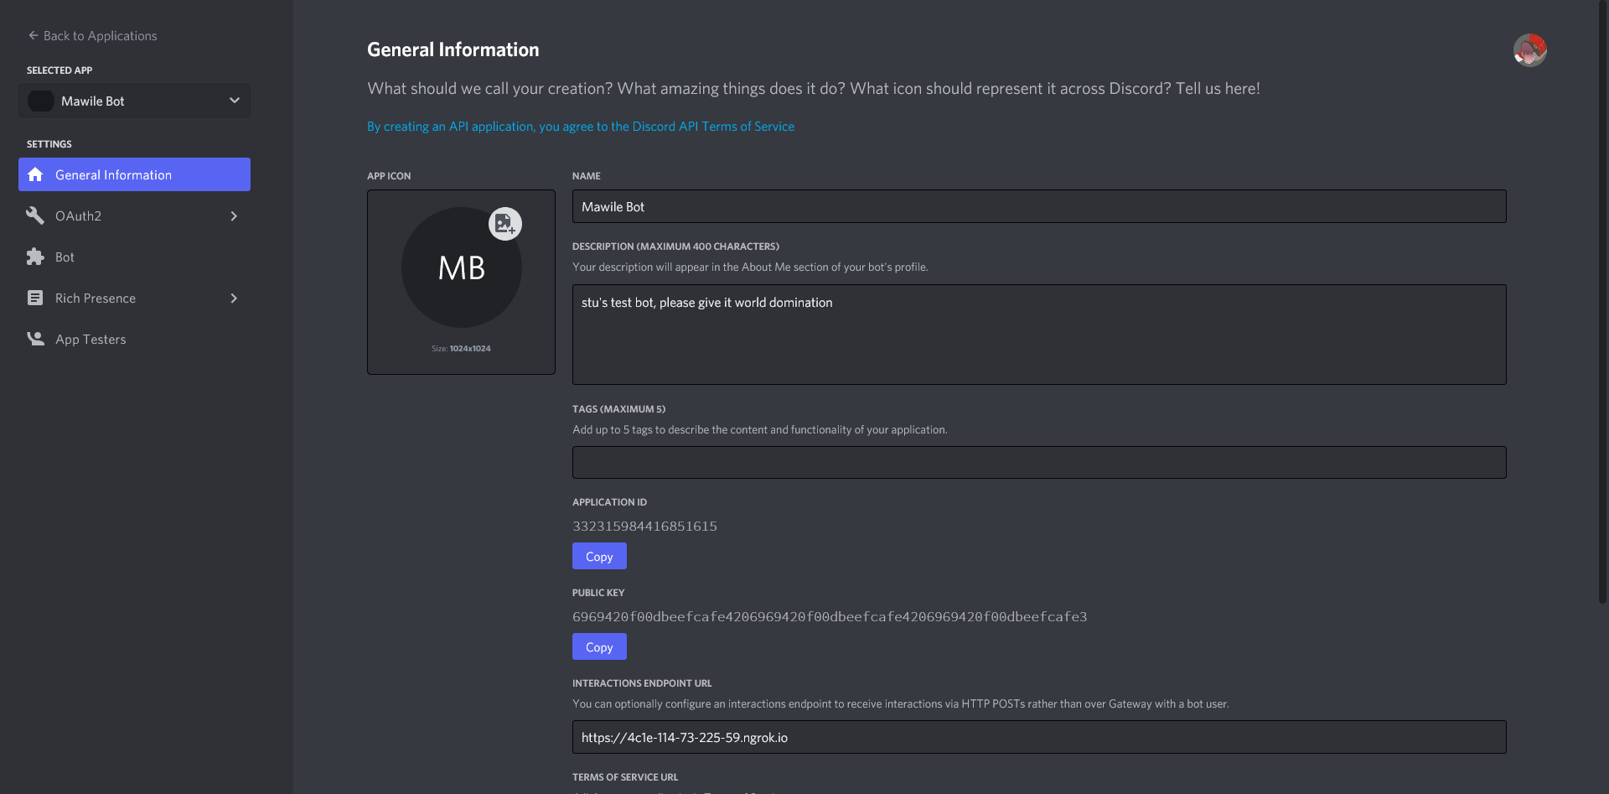Click the OAuth2 wrench icon
The width and height of the screenshot is (1609, 794).
point(35,215)
